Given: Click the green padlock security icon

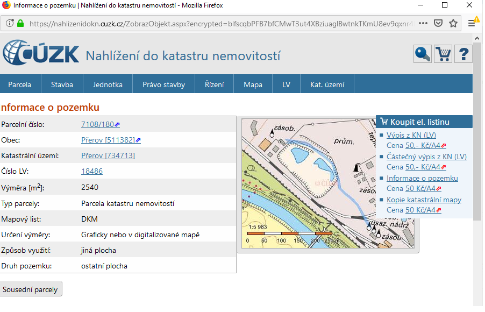Looking at the screenshot, I should point(20,24).
